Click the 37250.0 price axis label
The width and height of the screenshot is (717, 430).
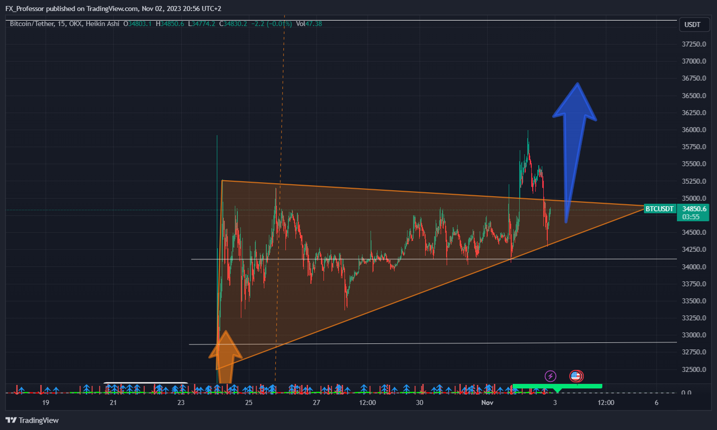(694, 44)
